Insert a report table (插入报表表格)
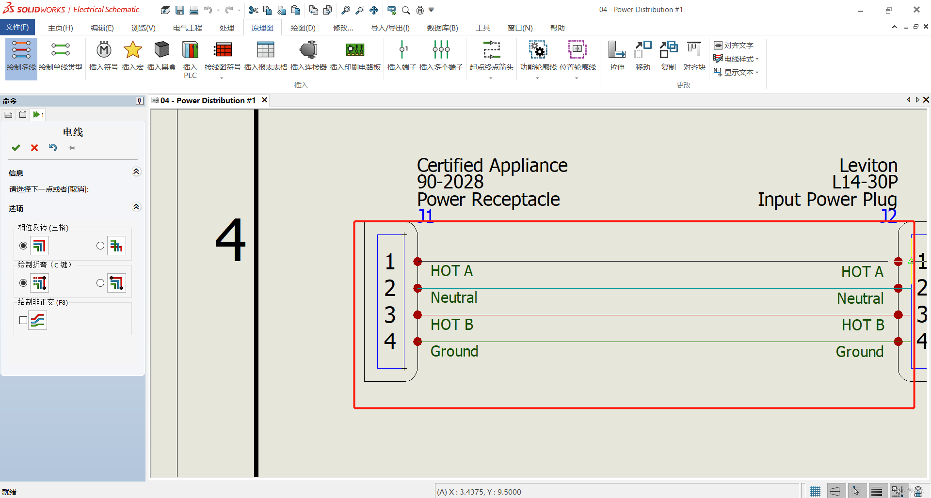The height and width of the screenshot is (498, 931). click(266, 56)
